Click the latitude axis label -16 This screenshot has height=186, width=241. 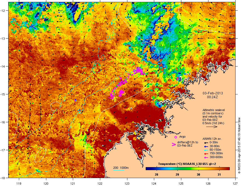(x=3, y=122)
